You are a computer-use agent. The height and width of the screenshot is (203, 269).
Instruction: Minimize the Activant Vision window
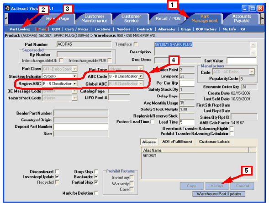point(245,8)
